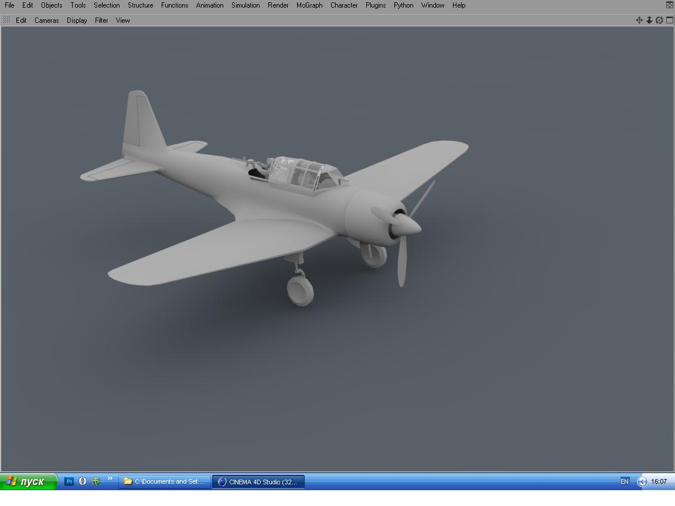
Task: Open the viewport Filter menu
Action: point(101,20)
